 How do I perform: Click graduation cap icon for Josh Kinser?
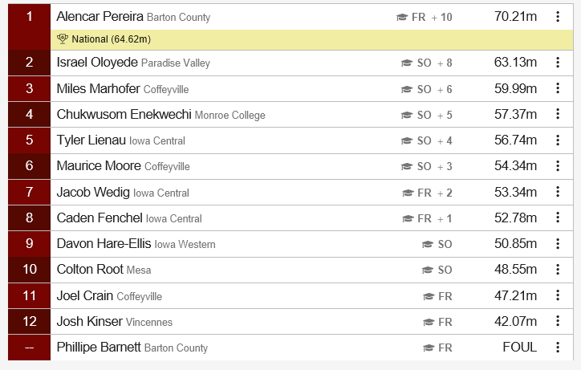[429, 322]
